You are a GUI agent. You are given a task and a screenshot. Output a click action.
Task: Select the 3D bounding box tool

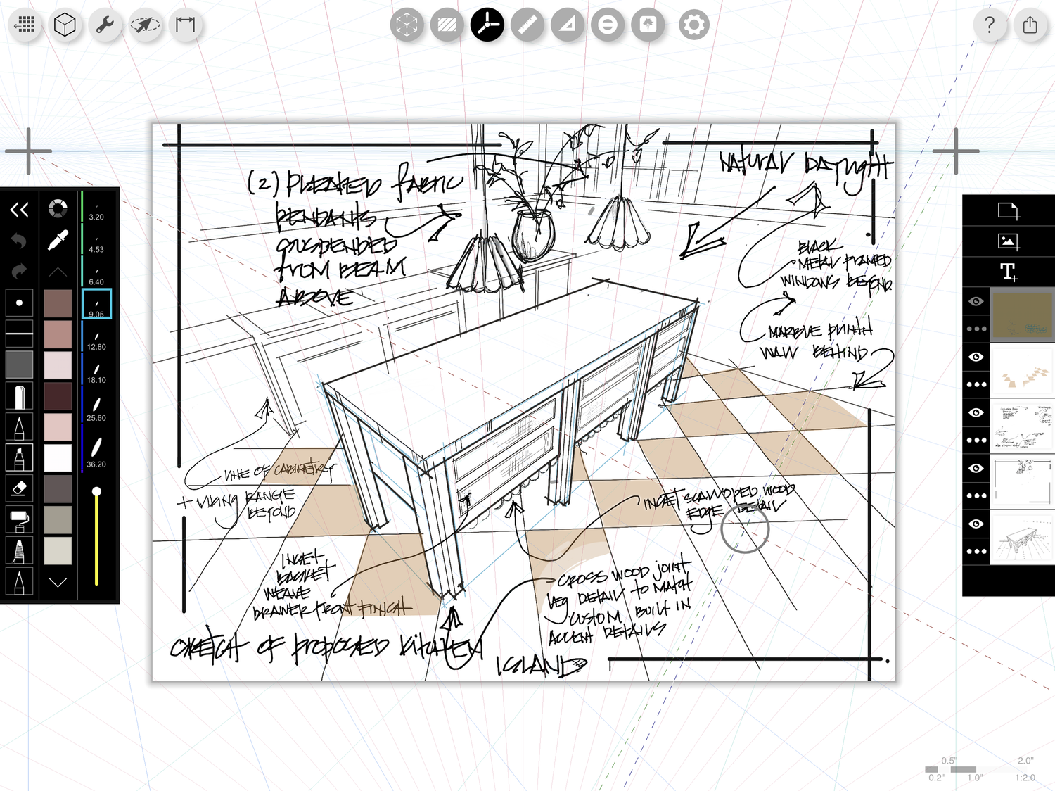pyautogui.click(x=407, y=25)
